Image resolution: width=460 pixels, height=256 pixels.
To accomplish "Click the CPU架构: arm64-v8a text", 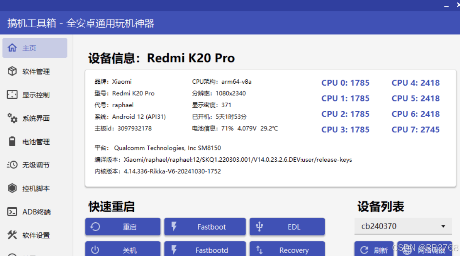I will pyautogui.click(x=222, y=82).
